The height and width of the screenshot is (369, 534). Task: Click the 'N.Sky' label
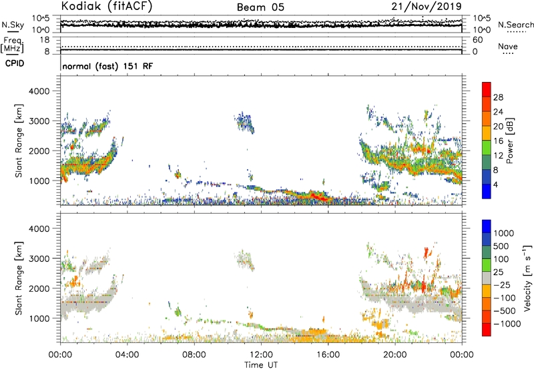click(x=13, y=25)
